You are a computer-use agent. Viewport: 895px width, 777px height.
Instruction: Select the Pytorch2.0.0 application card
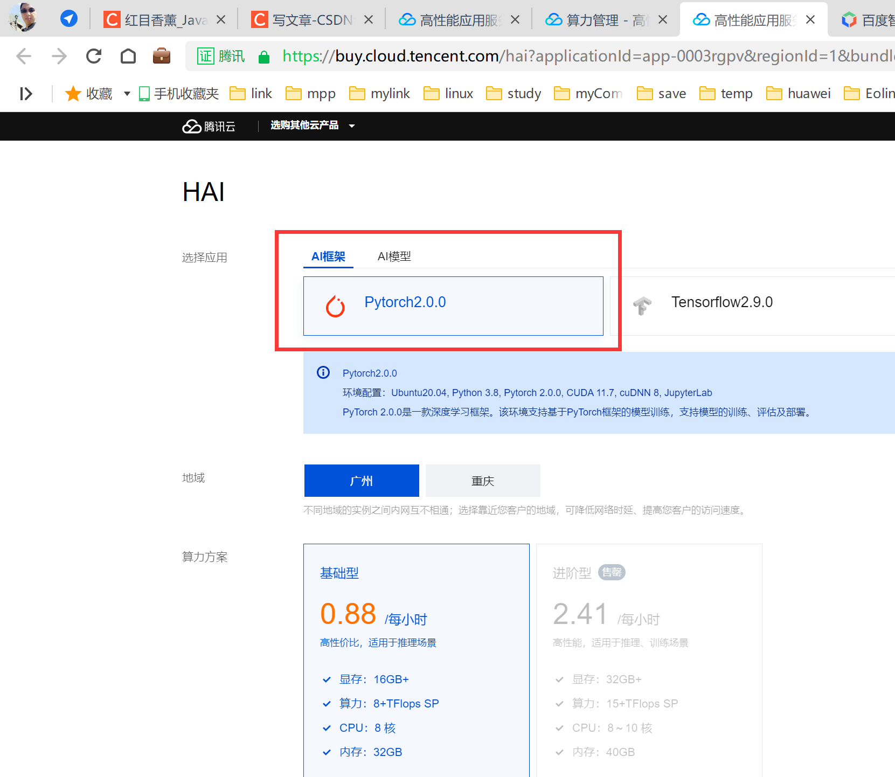(x=453, y=306)
